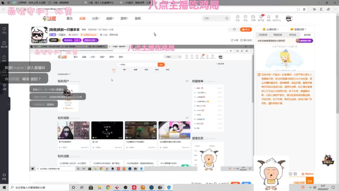Open the Edge browser icon on the taskbar

[x=169, y=187]
